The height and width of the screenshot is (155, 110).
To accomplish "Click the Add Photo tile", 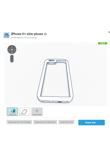I will click(37, 112).
